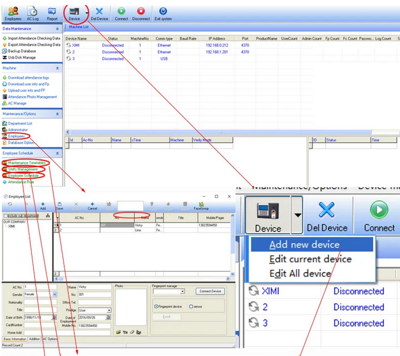The height and width of the screenshot is (356, 400).
Task: Click the Mobile/Pager column header
Action: click(x=215, y=218)
